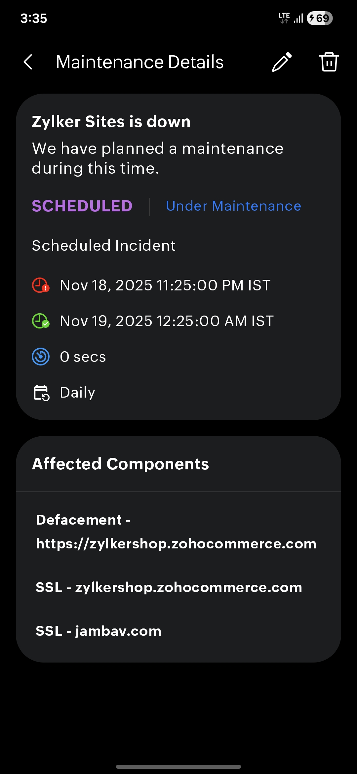Tap the Zylker Sites is down title
The width and height of the screenshot is (357, 774).
click(x=111, y=121)
